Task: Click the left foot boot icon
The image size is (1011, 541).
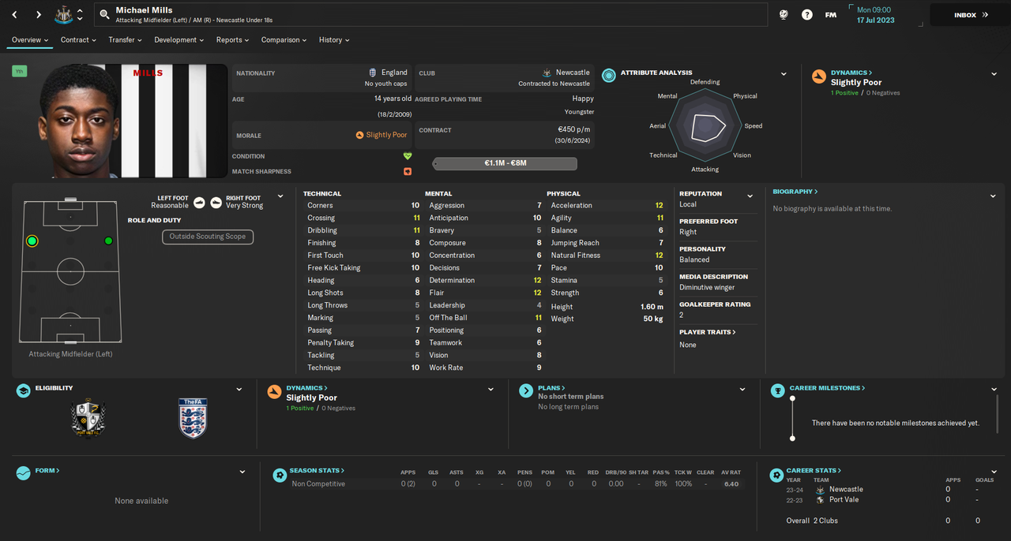Action: [x=199, y=202]
